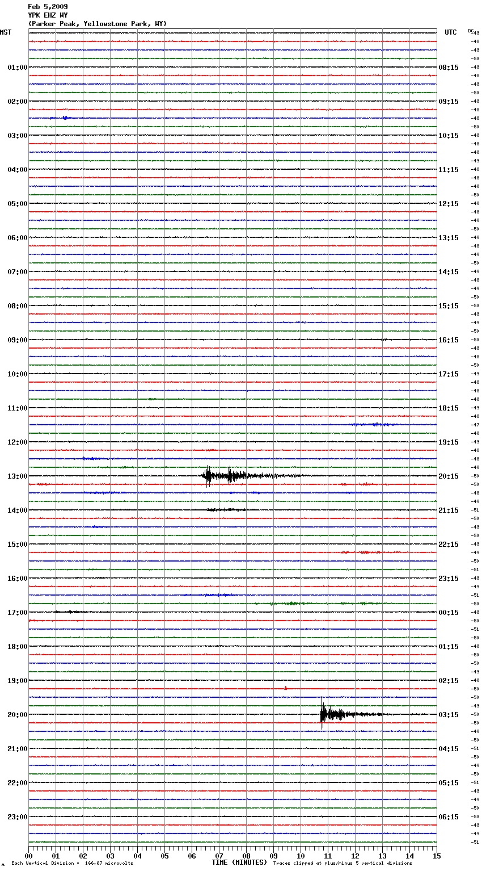Select the 04:00 MST time label
This screenshot has height=871, width=482.
[18, 170]
